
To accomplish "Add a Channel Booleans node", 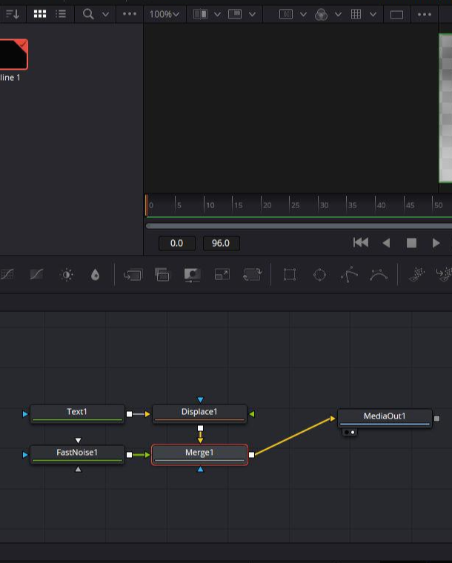I will coord(162,275).
